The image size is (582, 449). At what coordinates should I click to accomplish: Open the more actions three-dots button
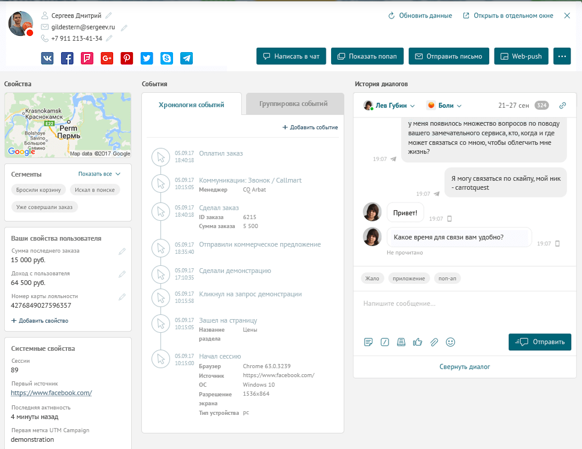pos(562,56)
